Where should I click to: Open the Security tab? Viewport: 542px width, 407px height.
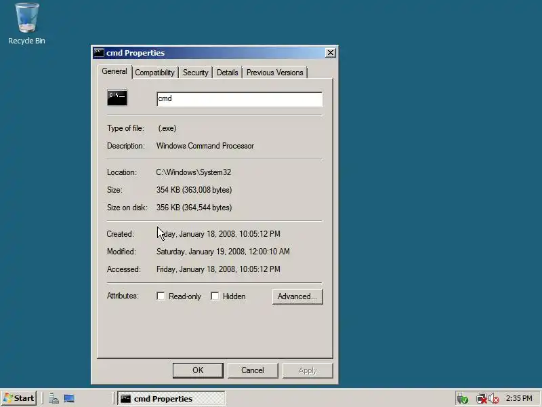pyautogui.click(x=196, y=73)
